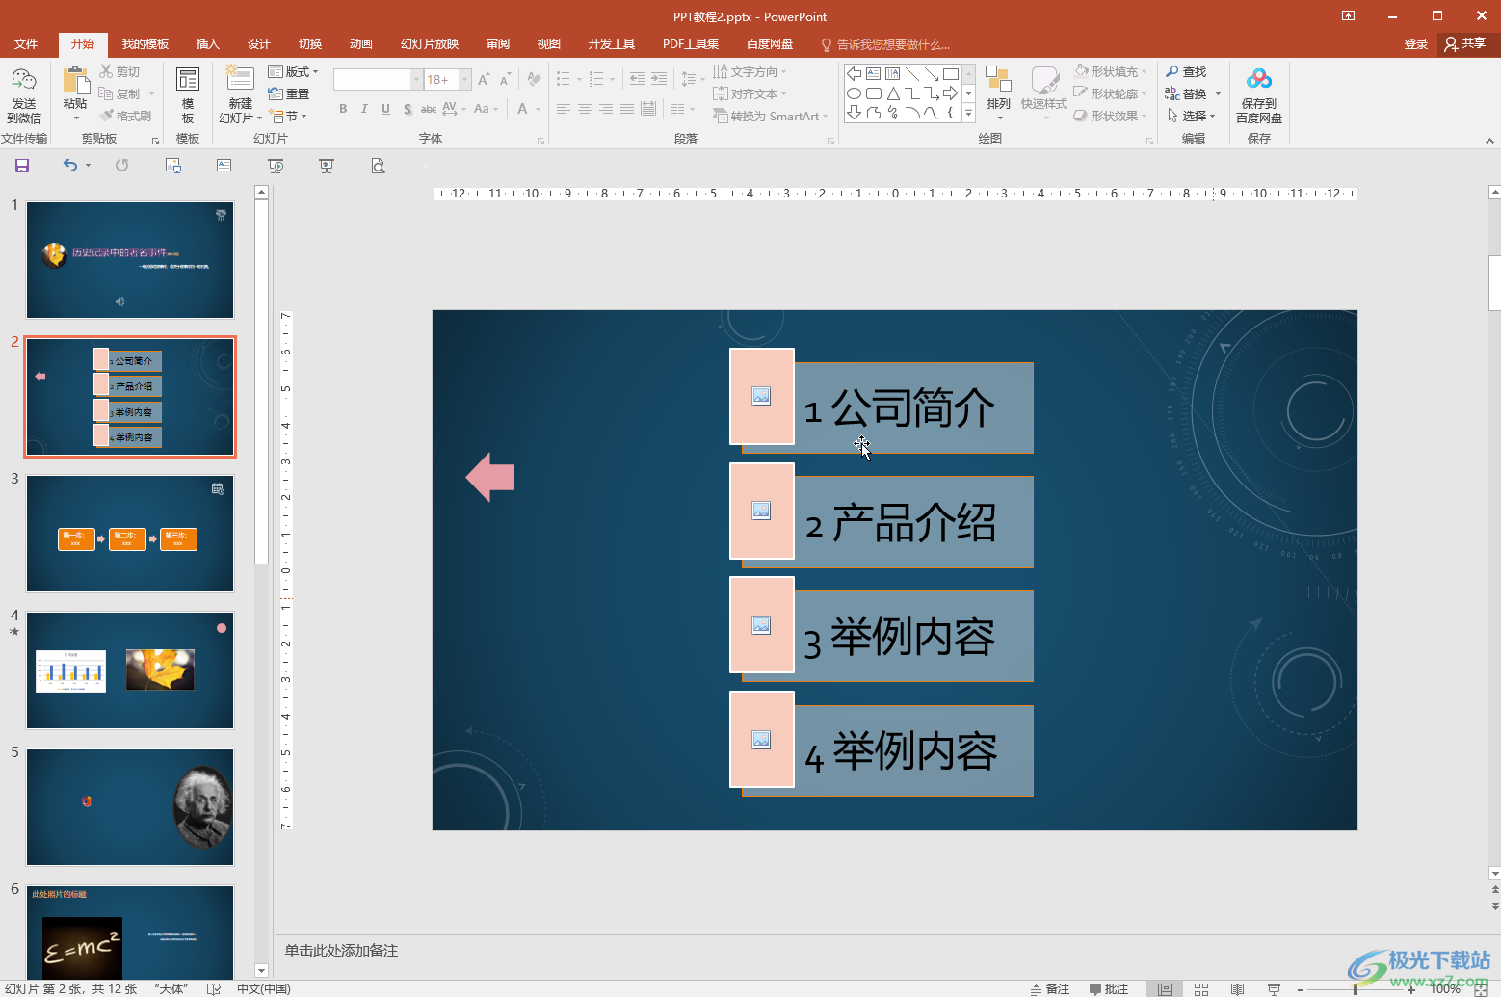Fit slide to current window icon
The width and height of the screenshot is (1501, 997).
(1481, 989)
